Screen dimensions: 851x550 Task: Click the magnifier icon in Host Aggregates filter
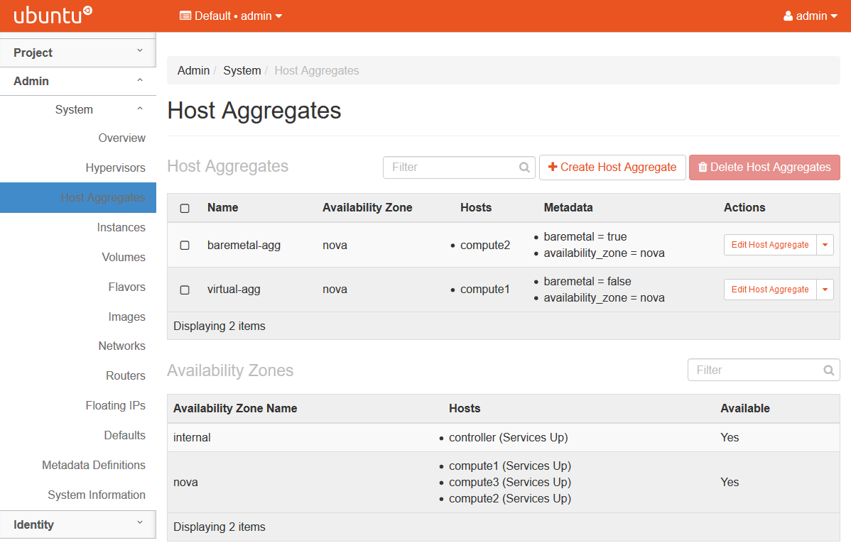(524, 167)
